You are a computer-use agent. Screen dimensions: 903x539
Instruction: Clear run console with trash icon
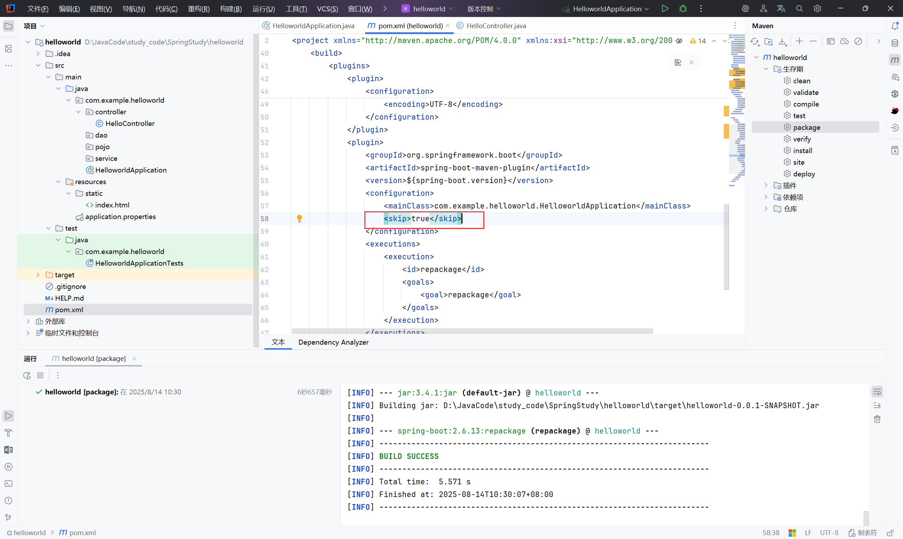click(877, 419)
